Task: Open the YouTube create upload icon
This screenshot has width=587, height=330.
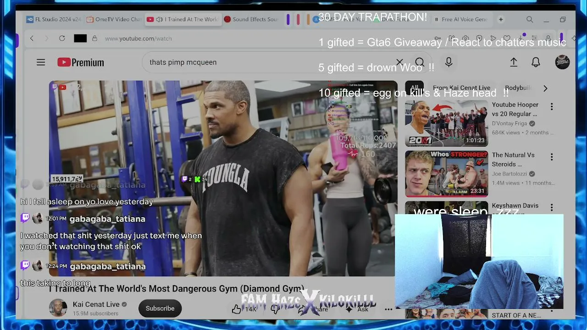Action: click(x=514, y=62)
